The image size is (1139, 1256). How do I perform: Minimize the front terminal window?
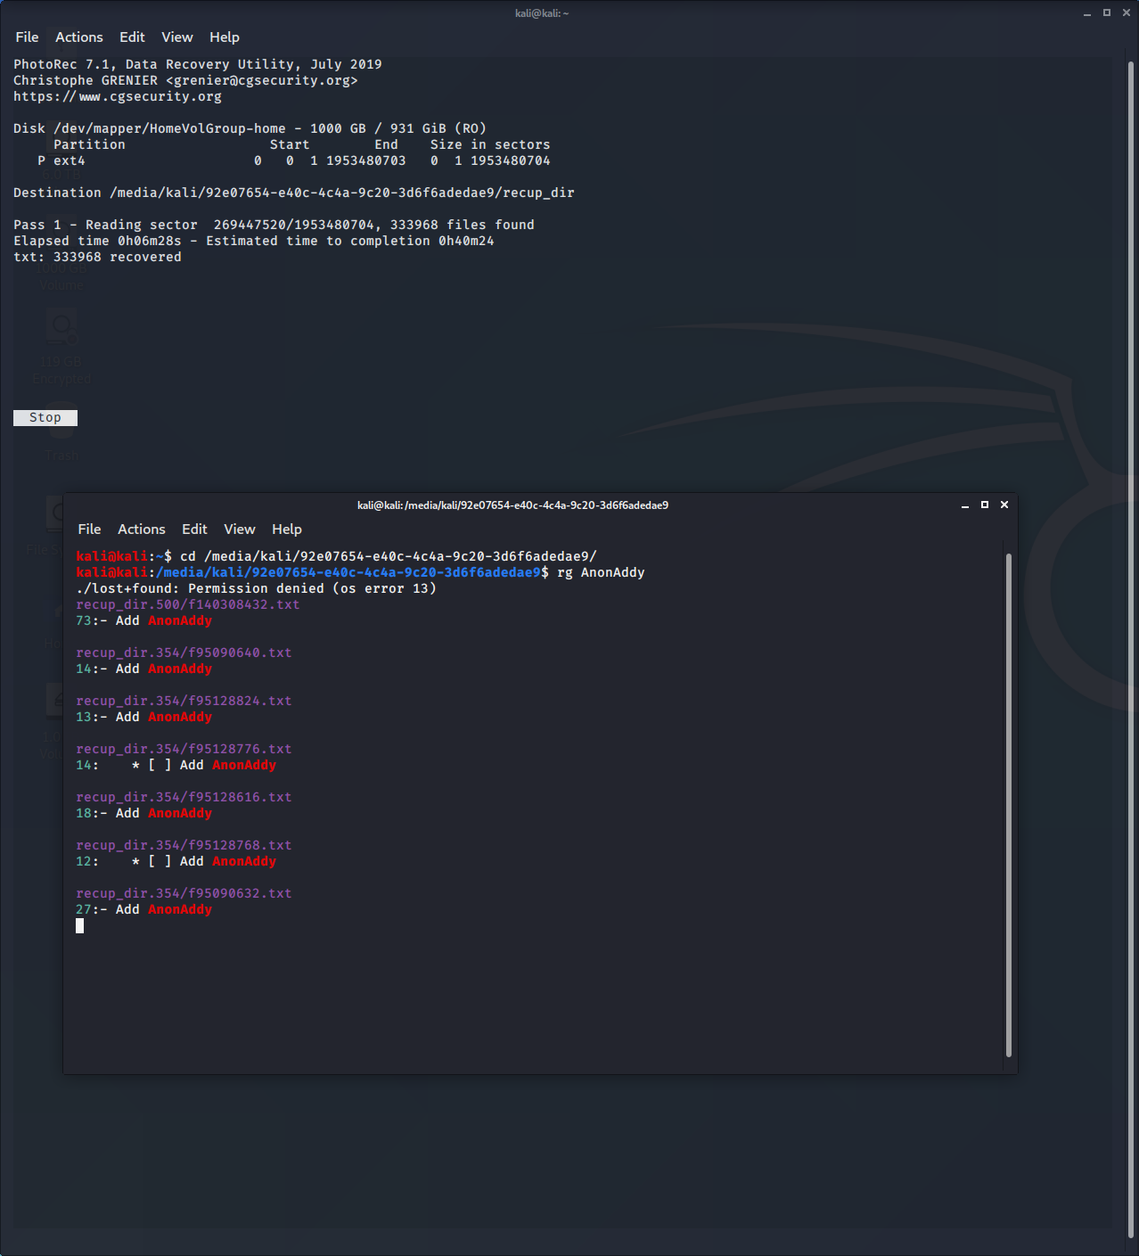tap(965, 505)
